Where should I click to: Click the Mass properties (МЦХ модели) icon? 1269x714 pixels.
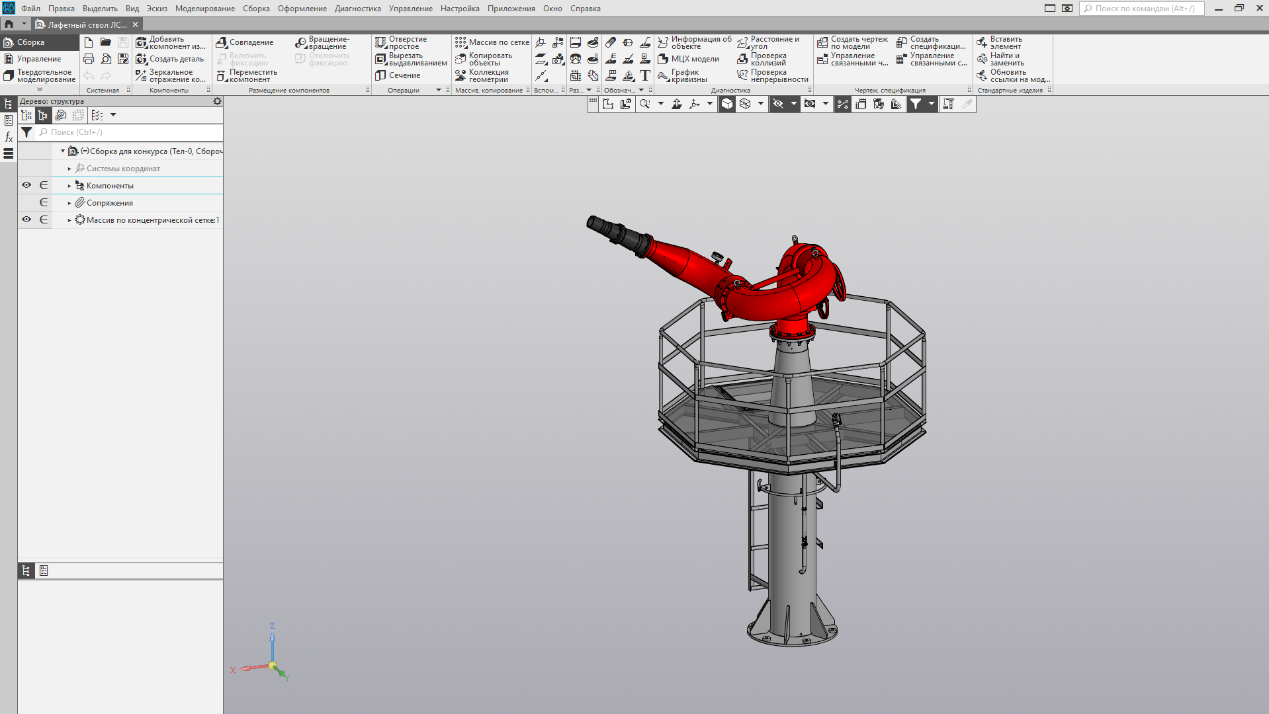(664, 59)
